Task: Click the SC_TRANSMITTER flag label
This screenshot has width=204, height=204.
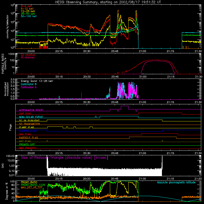Action: (30, 124)
